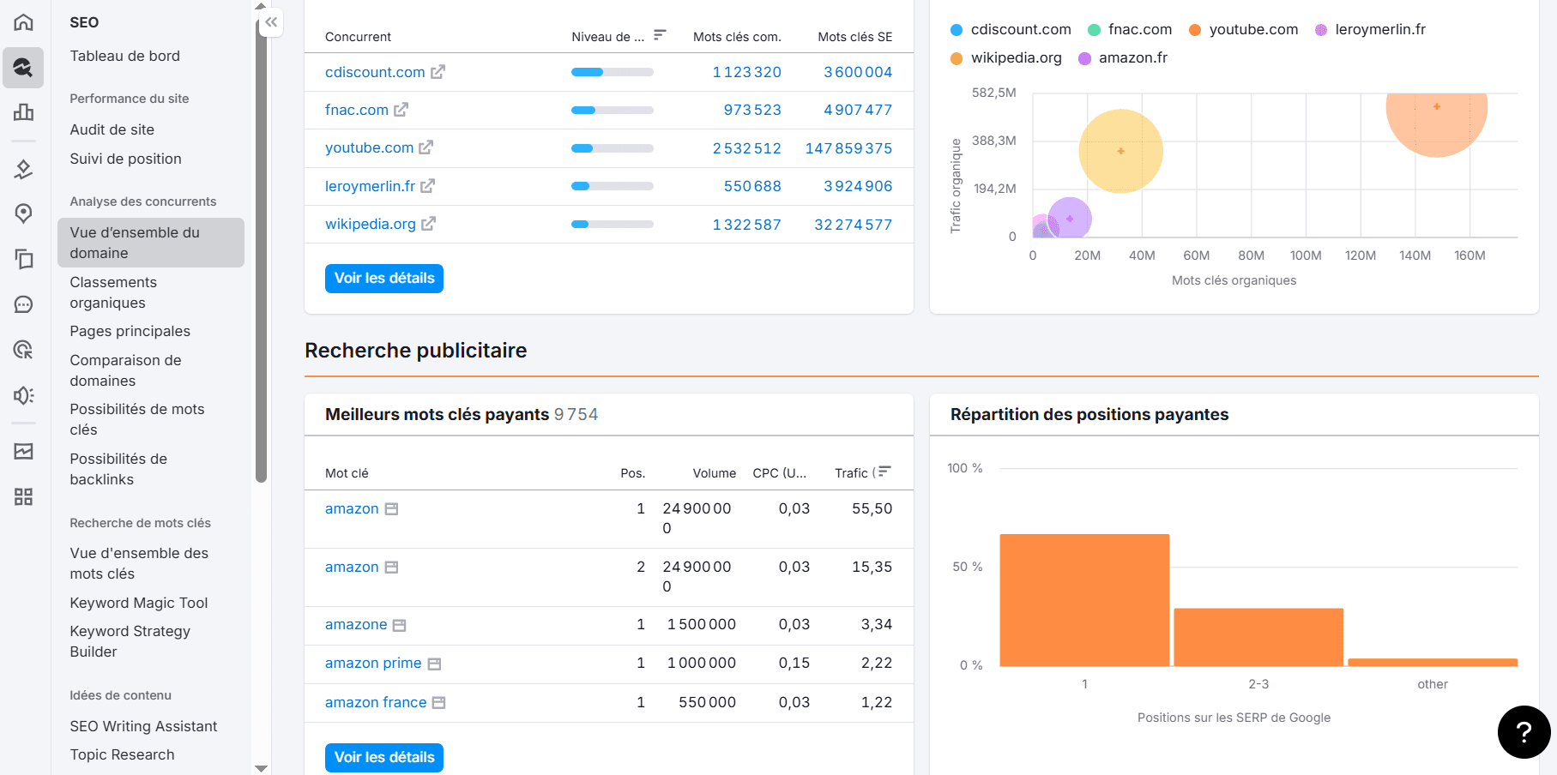Open cdiscount.com external link icon

(438, 72)
